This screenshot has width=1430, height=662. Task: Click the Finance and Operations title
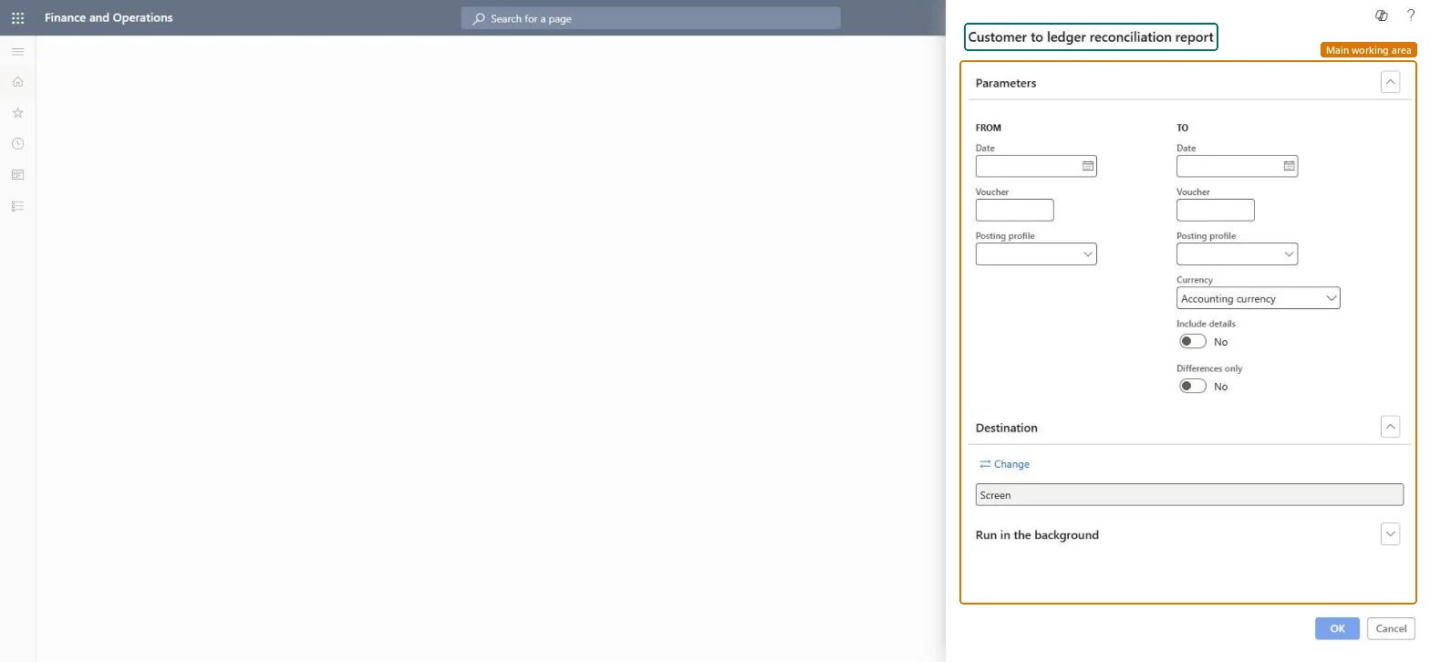[109, 17]
